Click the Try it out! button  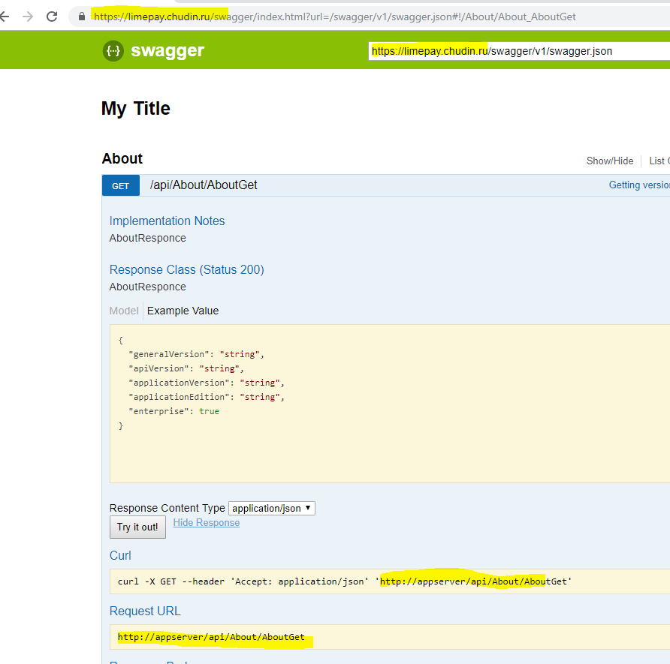[x=137, y=527]
